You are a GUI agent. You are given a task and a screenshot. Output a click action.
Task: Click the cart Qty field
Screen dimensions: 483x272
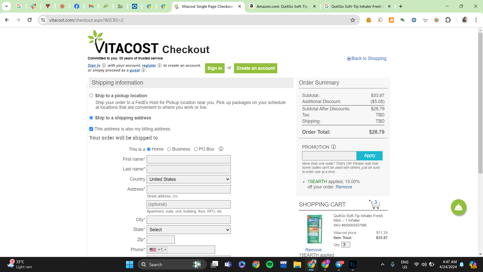point(346,245)
